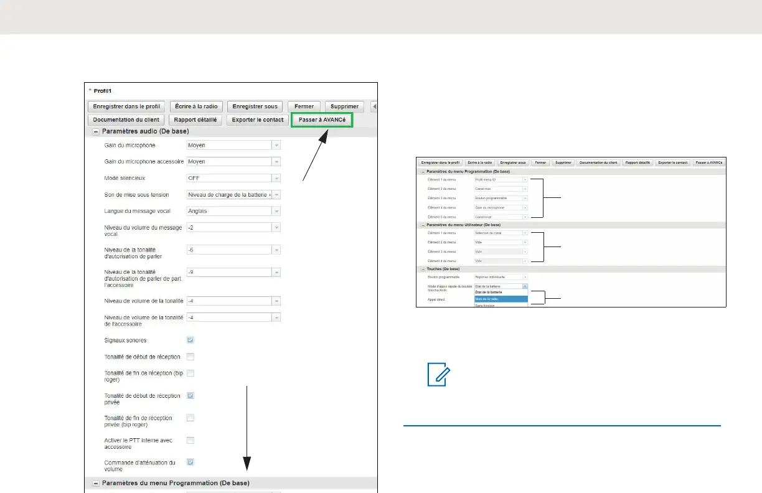
Task: Open the Canal local dropdown for Élément 5
Action: point(525,217)
